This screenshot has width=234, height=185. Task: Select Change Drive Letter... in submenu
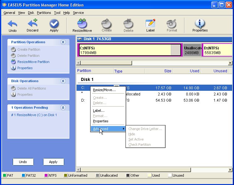click(145, 129)
